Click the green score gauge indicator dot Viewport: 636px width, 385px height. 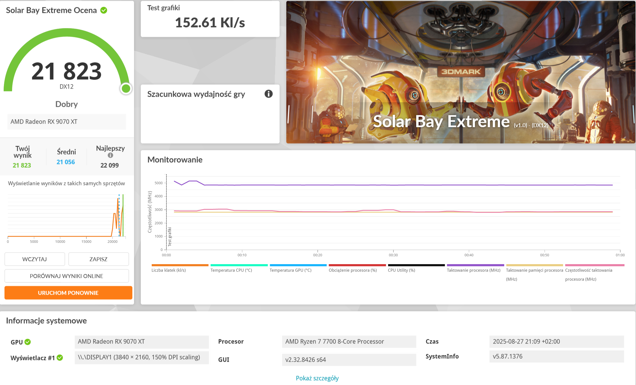click(x=126, y=89)
